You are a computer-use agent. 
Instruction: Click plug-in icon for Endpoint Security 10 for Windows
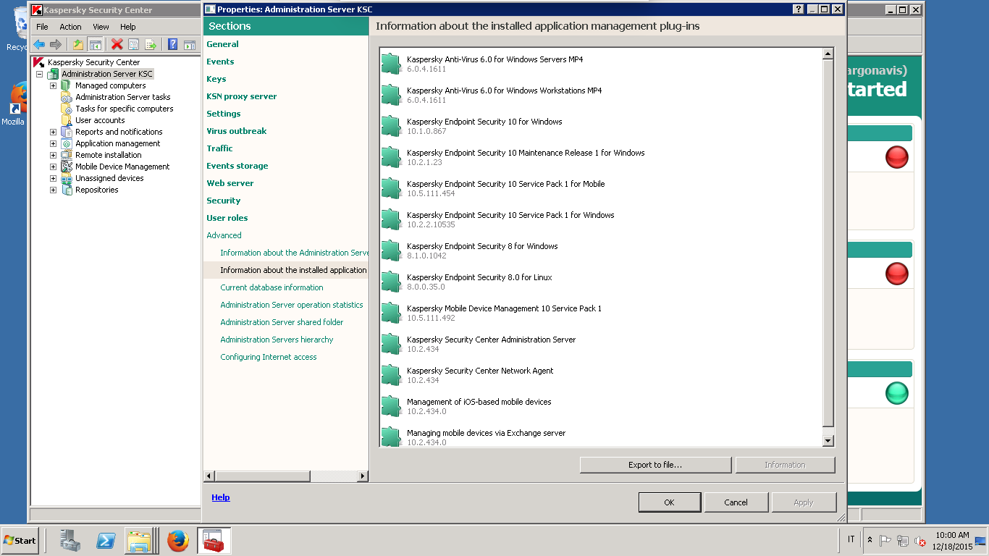click(x=392, y=126)
